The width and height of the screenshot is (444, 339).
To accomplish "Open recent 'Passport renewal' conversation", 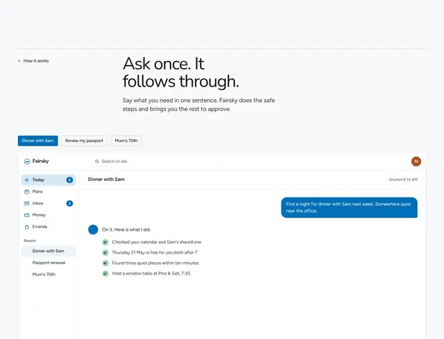I will 49,263.
